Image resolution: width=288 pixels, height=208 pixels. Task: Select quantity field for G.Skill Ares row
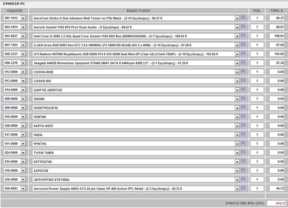click(x=257, y=45)
